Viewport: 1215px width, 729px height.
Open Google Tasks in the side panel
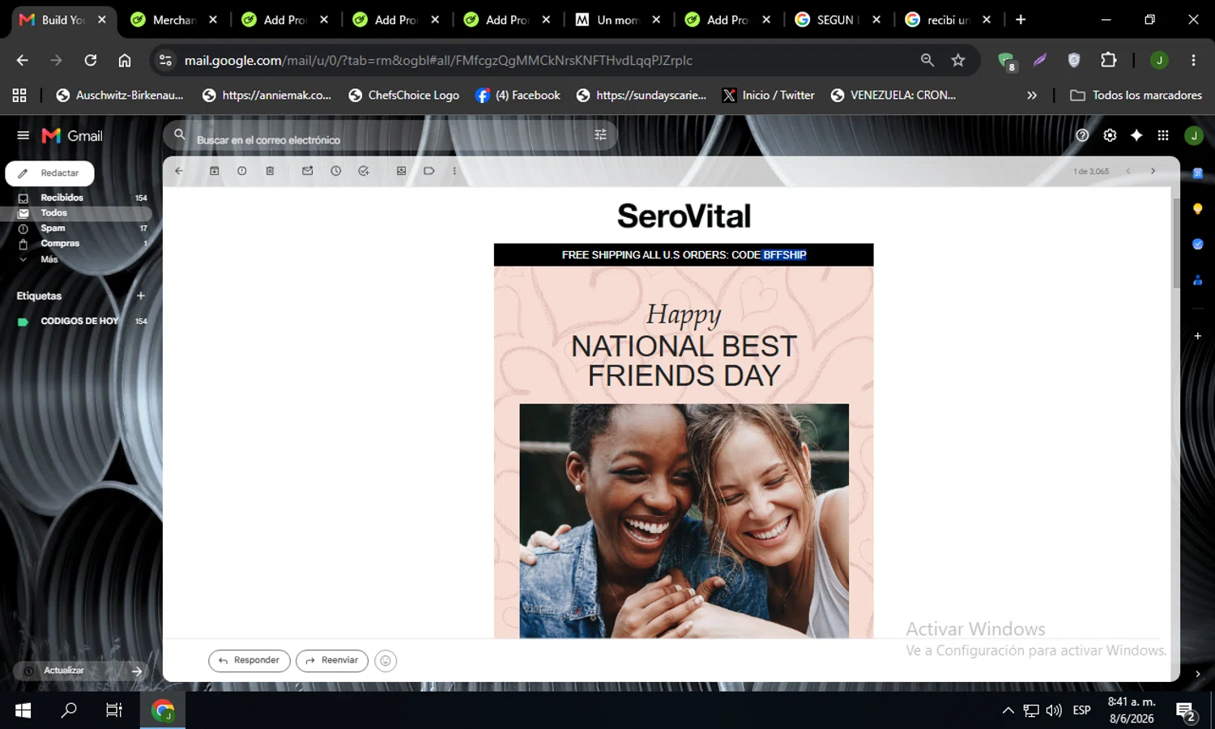pyautogui.click(x=1197, y=244)
